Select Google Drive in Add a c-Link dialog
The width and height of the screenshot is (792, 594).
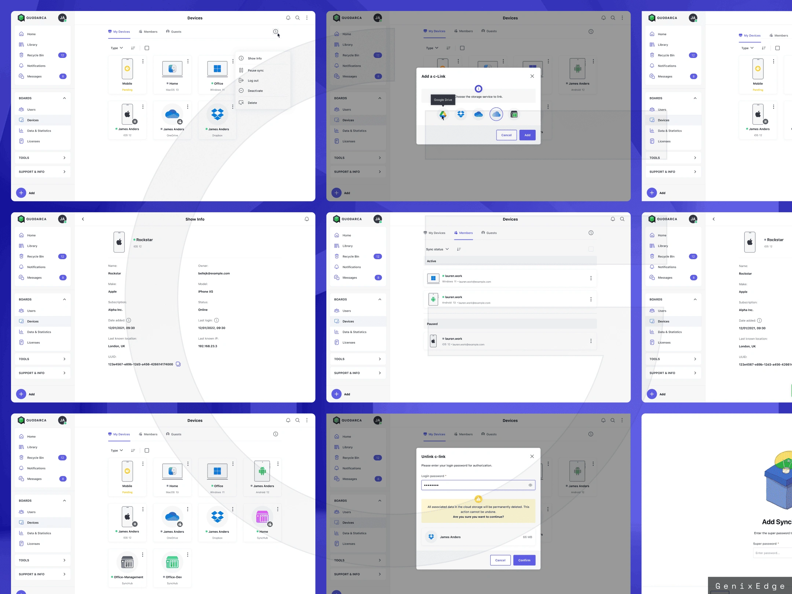[x=443, y=114]
